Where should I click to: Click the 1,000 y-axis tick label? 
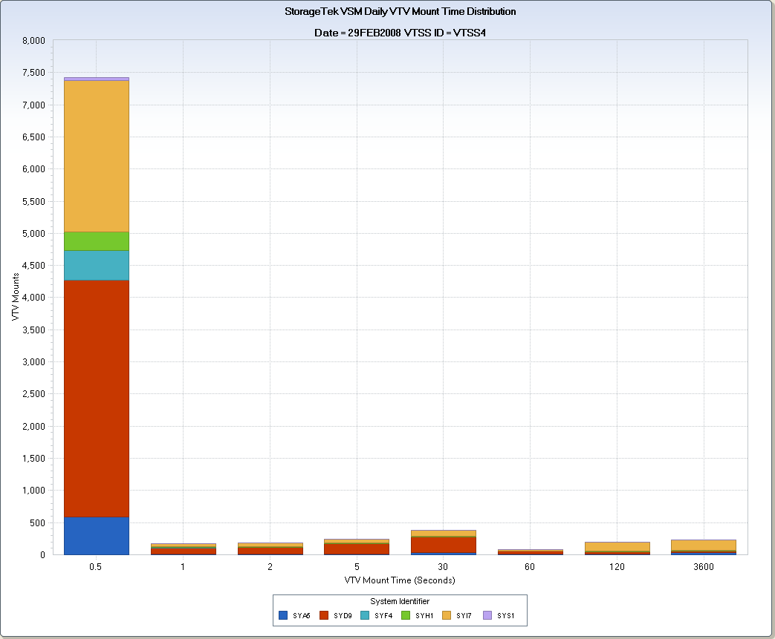point(33,491)
